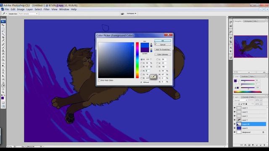The height and width of the screenshot is (151, 269).
Task: Select the Move tool in the toolbox
Action: [x=3, y=25]
